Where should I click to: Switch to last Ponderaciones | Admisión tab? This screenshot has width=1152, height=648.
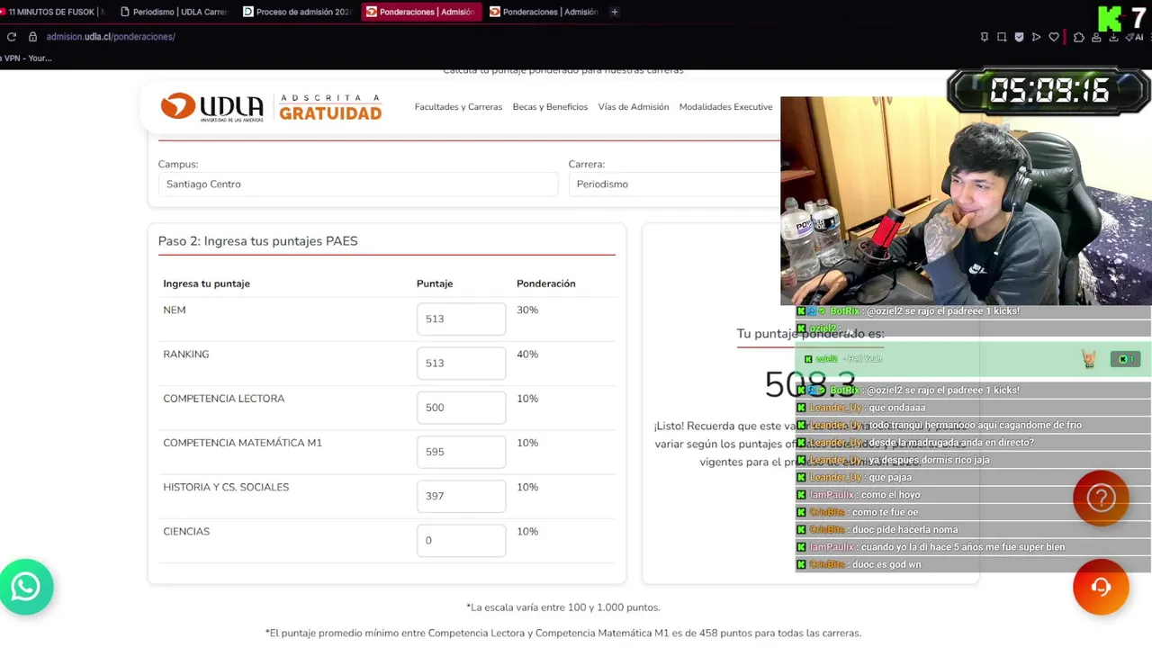tap(544, 12)
